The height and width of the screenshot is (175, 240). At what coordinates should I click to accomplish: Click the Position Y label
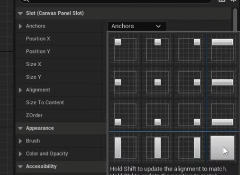coord(38,52)
